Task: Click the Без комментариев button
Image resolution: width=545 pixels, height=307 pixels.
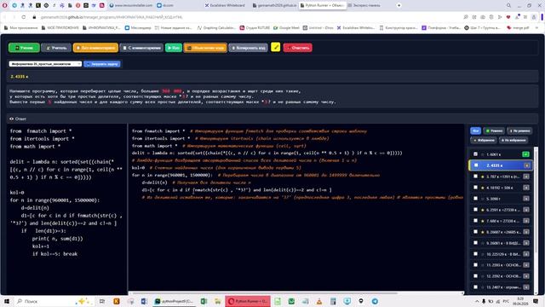Action: click(x=95, y=48)
